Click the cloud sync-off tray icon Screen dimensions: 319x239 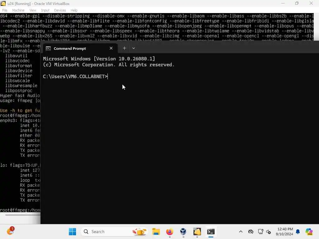click(251, 232)
